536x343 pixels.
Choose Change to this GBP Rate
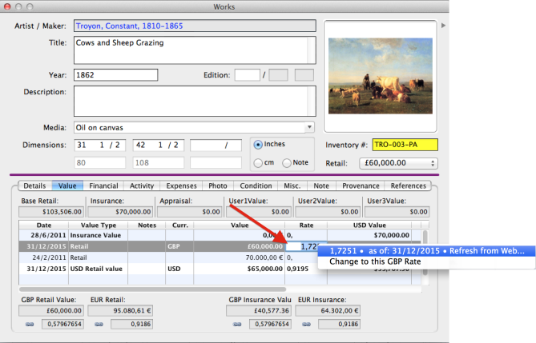(x=374, y=262)
